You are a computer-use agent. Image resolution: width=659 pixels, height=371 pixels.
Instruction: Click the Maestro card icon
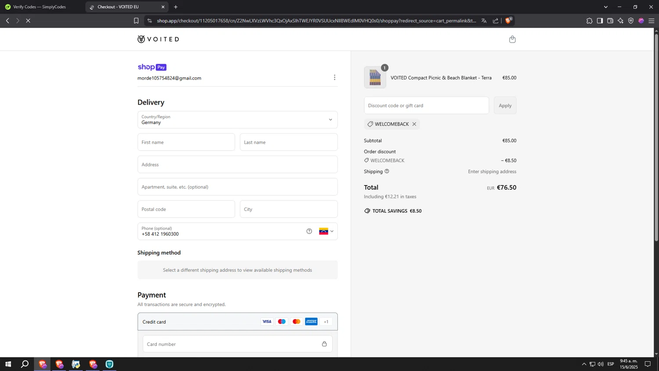[x=282, y=322]
